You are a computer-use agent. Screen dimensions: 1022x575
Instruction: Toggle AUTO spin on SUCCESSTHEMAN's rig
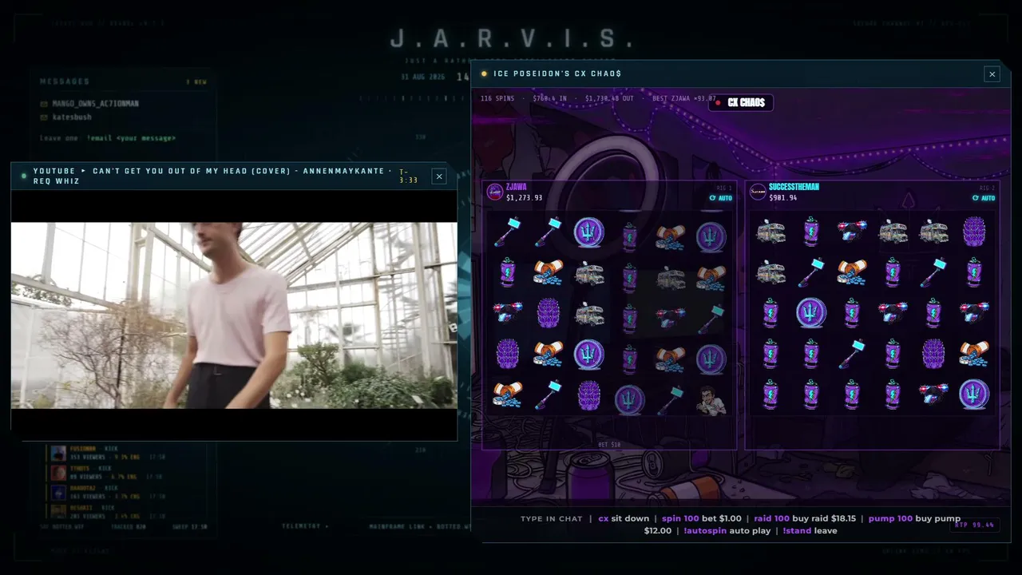(x=984, y=198)
